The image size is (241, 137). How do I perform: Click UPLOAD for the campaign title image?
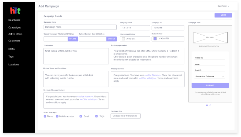click(72, 39)
